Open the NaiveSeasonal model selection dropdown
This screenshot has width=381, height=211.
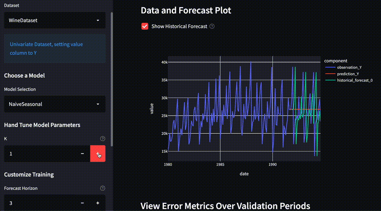coord(55,104)
